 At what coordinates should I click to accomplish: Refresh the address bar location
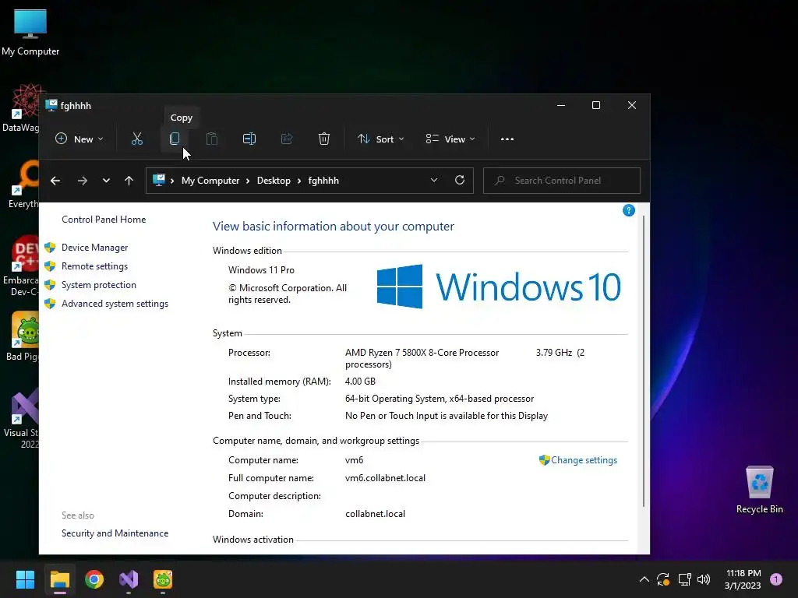point(460,180)
